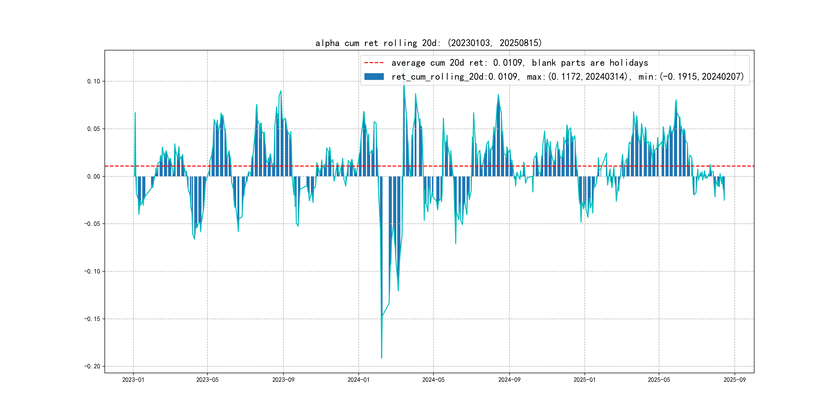Viewport: 838px width, 419px height.
Task: Click the 2023-05 x-axis tick label
Action: click(x=207, y=380)
